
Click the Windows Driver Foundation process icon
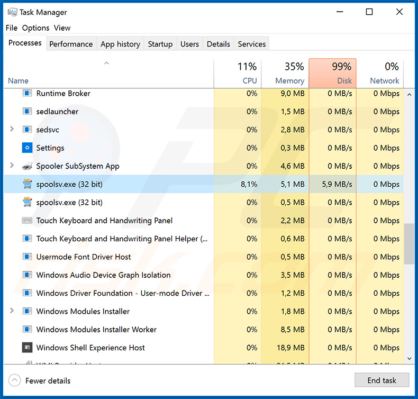[x=27, y=293]
